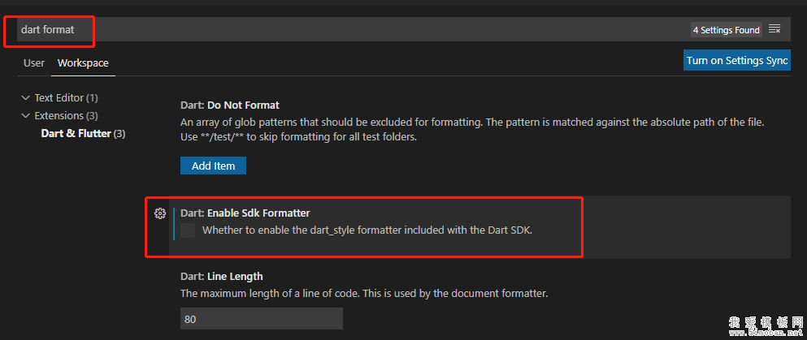Enable the Sdk Formatter checkbox

coord(188,230)
